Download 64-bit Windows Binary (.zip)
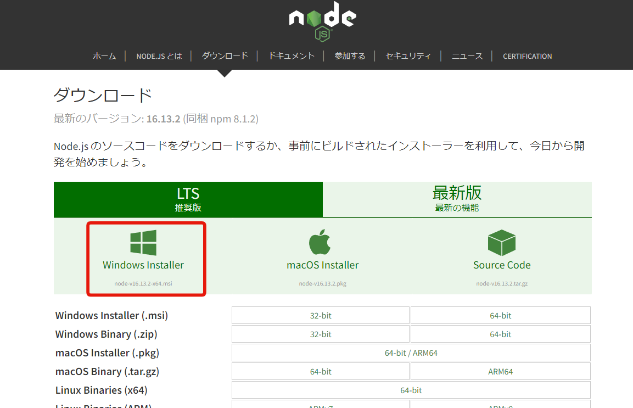Screen dimensions: 633x408 [501, 334]
